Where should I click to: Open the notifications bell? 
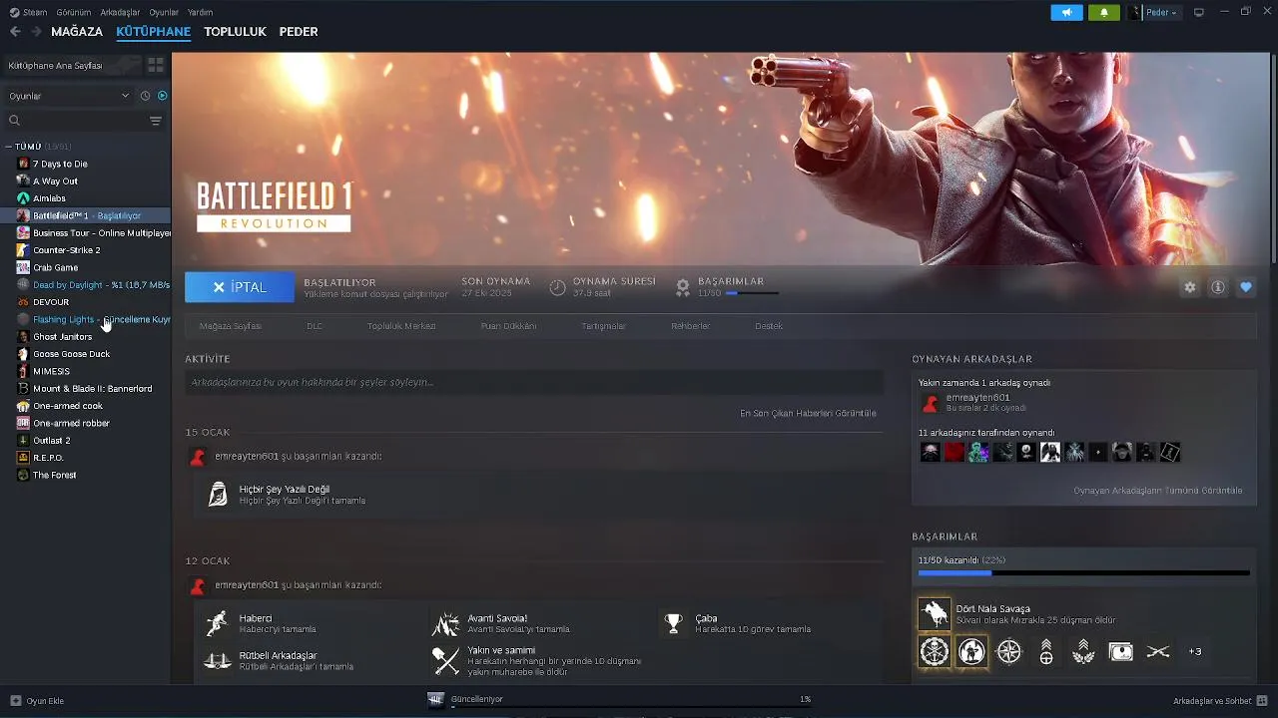pyautogui.click(x=1104, y=13)
